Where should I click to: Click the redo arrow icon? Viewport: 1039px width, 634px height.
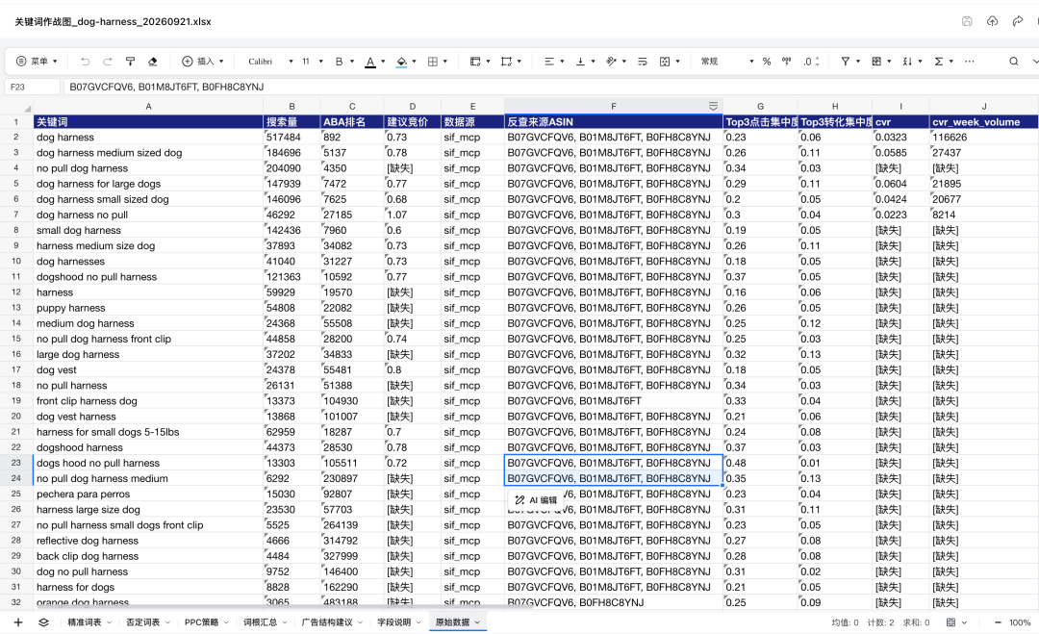pos(108,62)
